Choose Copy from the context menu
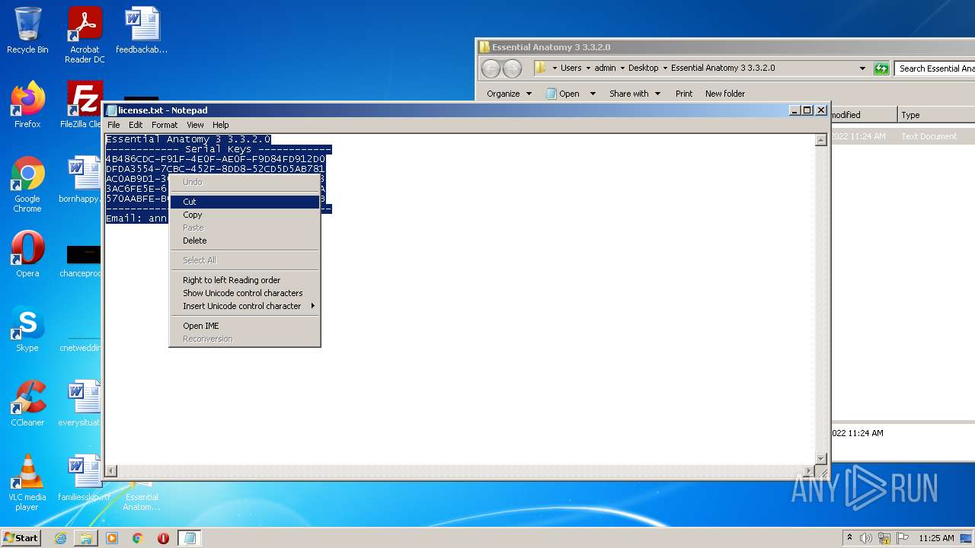The height and width of the screenshot is (548, 975). click(245, 215)
